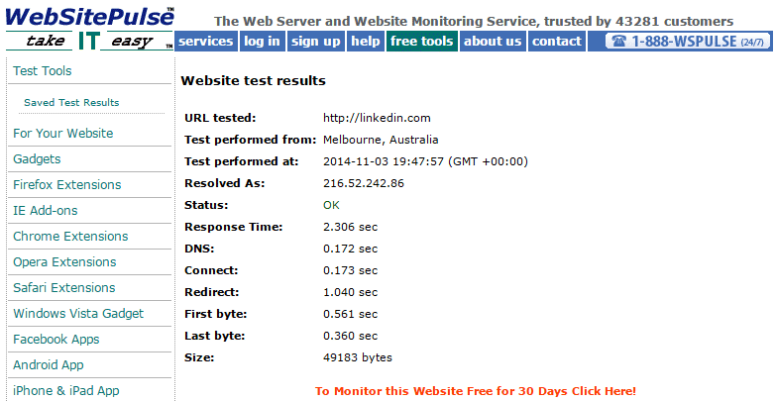
Task: Open the help menu item
Action: click(x=366, y=41)
